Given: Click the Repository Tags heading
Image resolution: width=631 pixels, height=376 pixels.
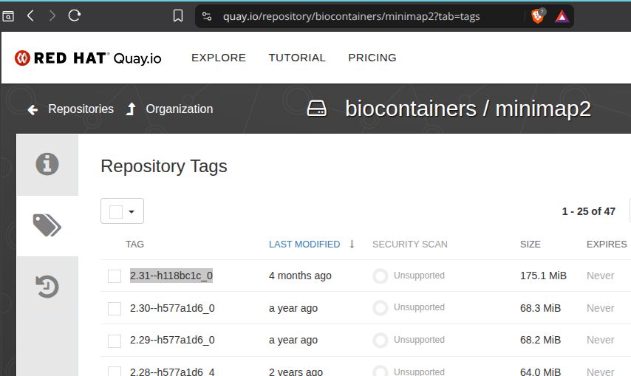Looking at the screenshot, I should coord(164,166).
